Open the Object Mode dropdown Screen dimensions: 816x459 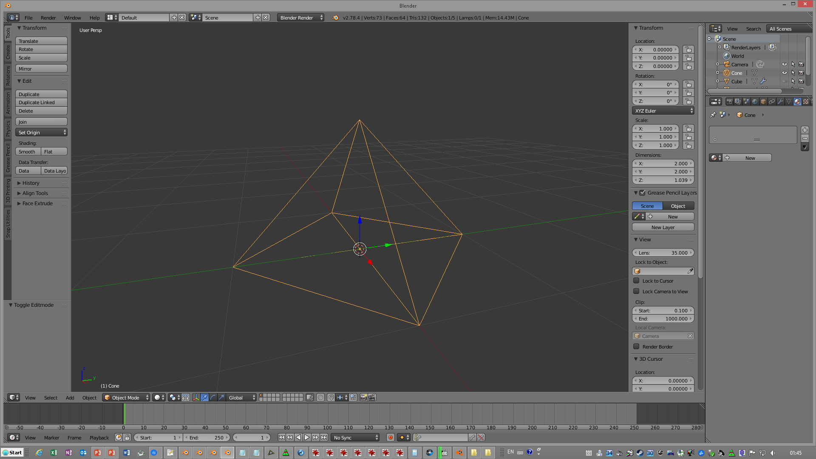pyautogui.click(x=126, y=397)
